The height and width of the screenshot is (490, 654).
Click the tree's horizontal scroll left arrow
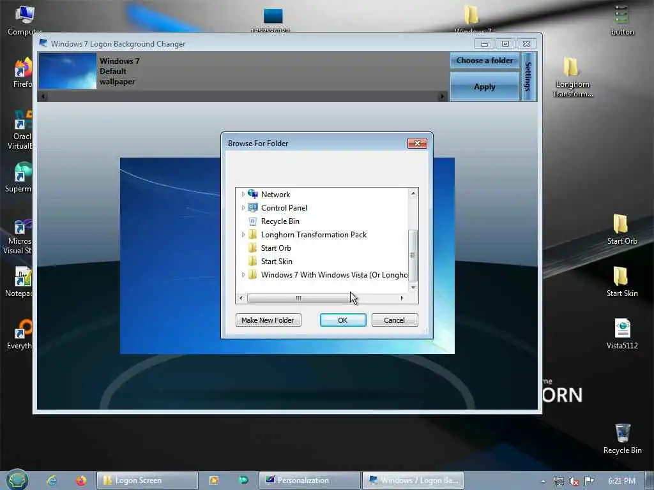[241, 298]
